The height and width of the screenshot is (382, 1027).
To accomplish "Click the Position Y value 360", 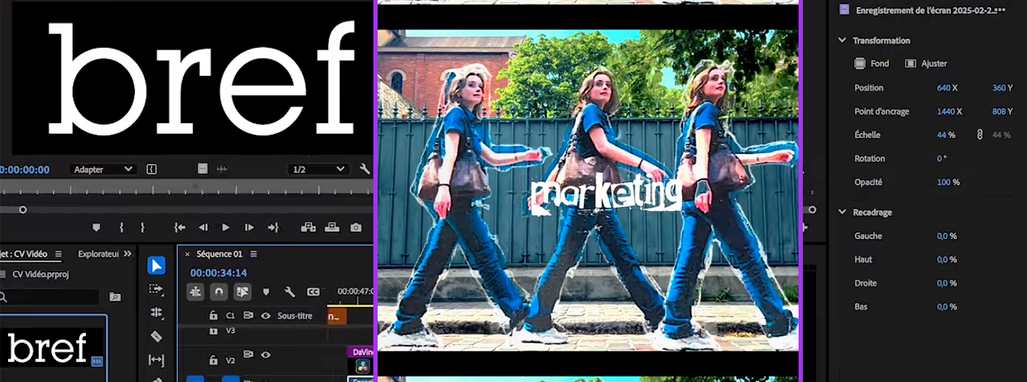I will click(999, 88).
